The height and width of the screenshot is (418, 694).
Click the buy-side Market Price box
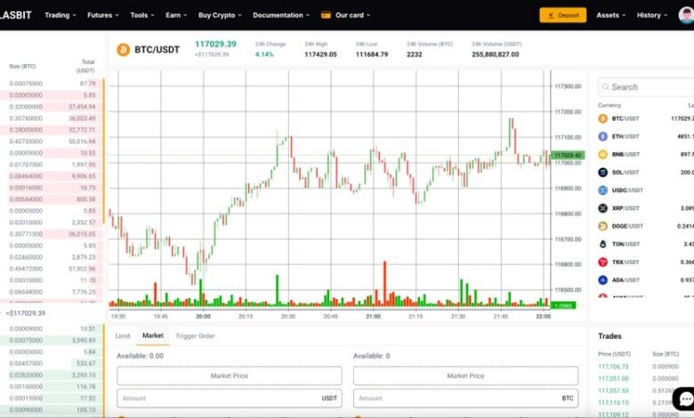230,375
